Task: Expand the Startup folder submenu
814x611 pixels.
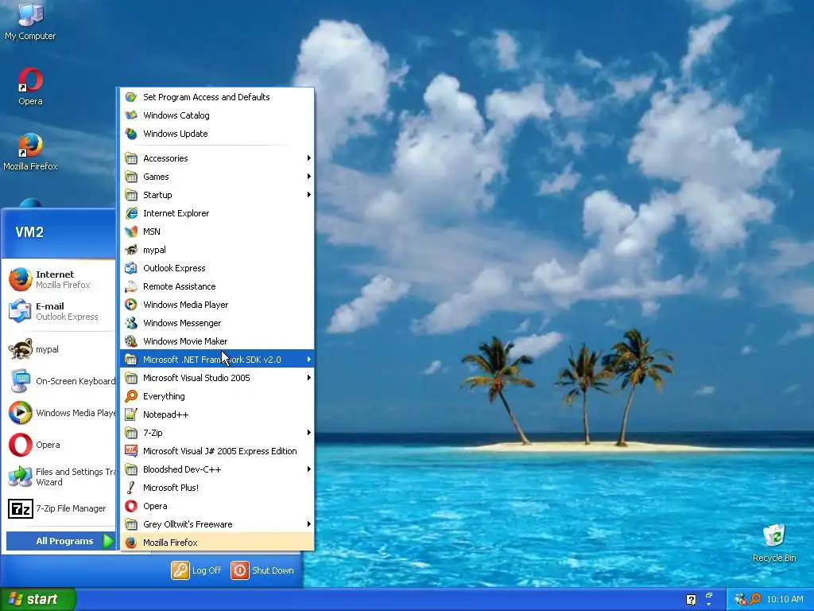Action: tap(217, 195)
